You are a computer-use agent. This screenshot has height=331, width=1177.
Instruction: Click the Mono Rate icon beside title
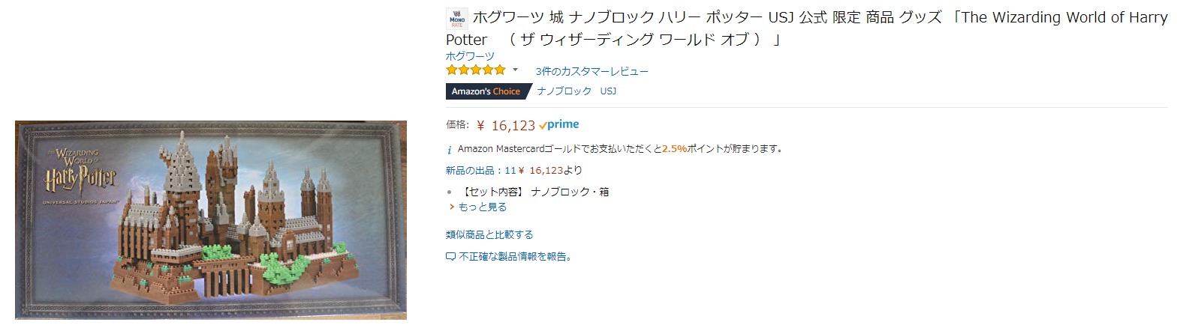tap(456, 18)
